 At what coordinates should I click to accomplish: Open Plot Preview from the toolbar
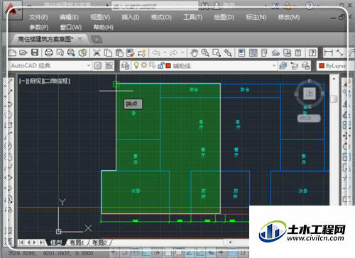(x=60, y=52)
